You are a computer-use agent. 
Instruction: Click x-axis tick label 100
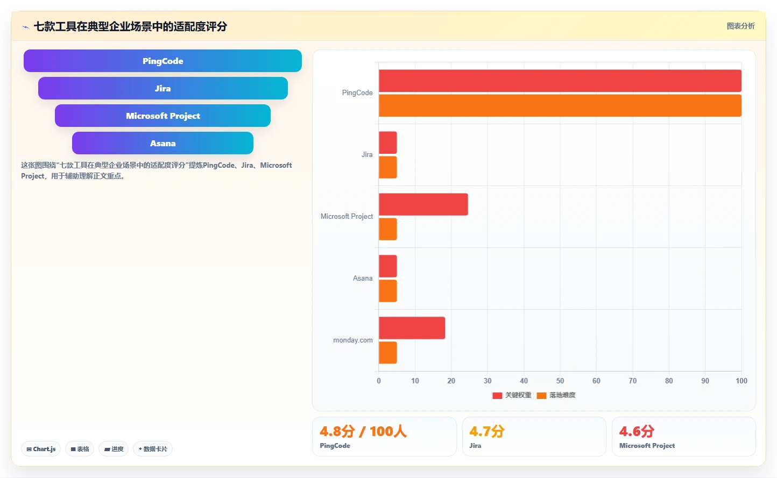pyautogui.click(x=741, y=381)
